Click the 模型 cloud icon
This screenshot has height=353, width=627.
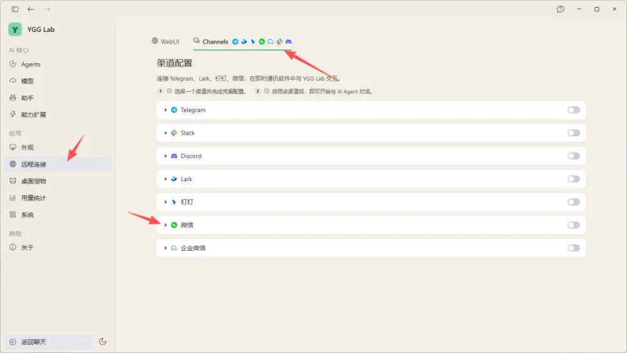pos(13,81)
